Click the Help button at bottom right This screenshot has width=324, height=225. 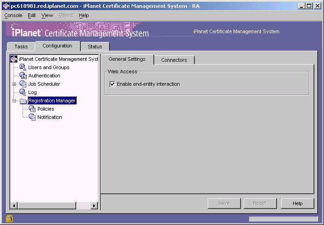(x=297, y=203)
